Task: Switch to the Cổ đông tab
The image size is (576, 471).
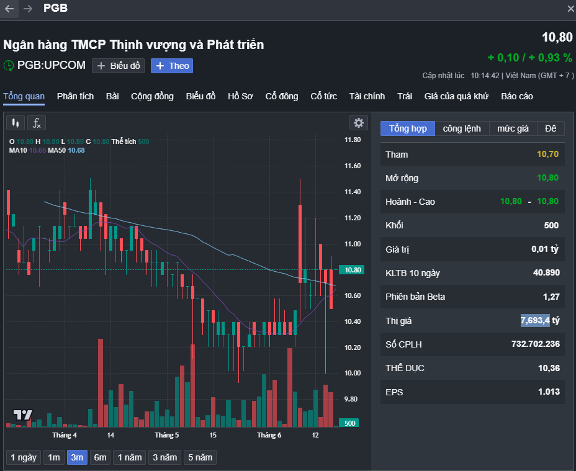Action: tap(282, 96)
